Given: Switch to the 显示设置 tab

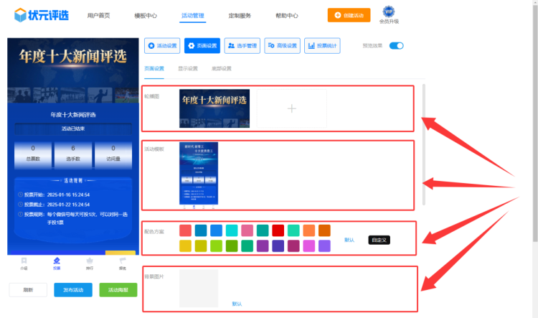Looking at the screenshot, I should point(187,69).
